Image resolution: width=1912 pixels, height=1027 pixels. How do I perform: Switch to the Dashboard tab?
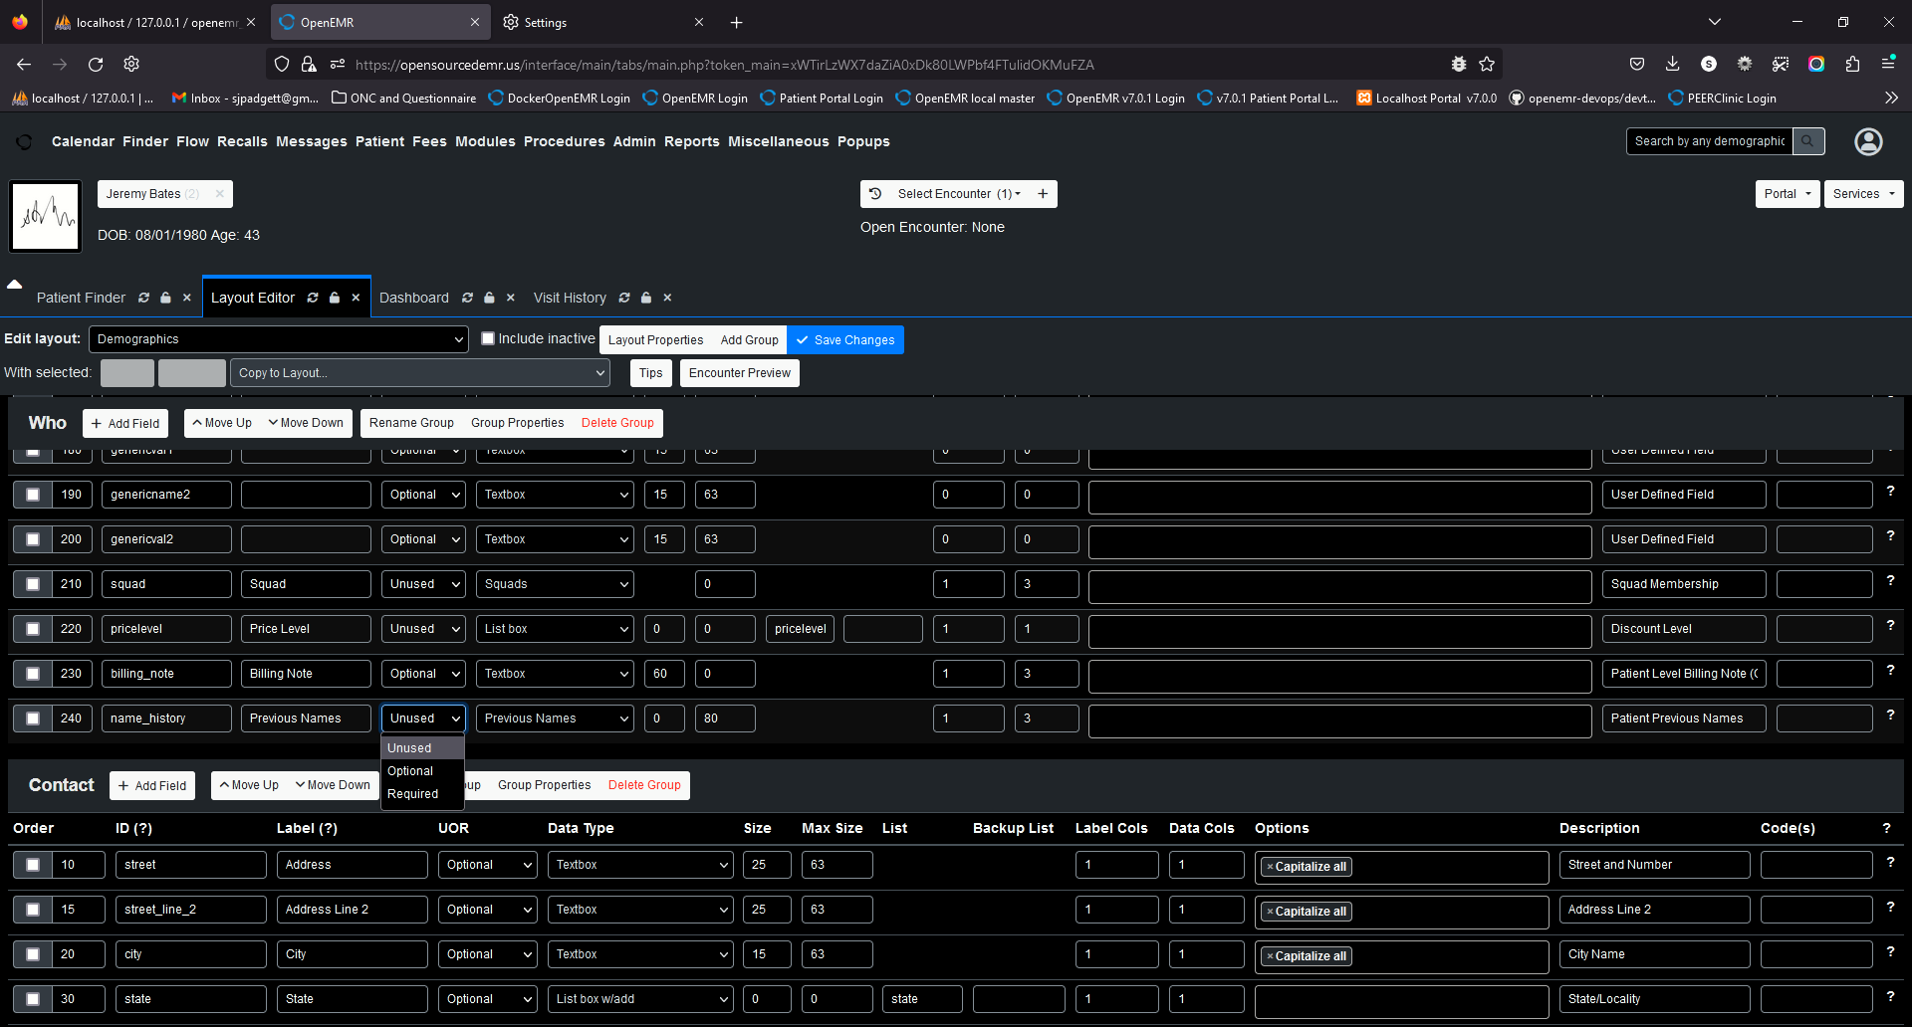pos(414,298)
